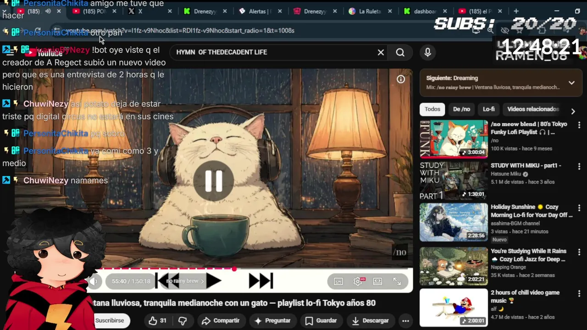Pause the video using the center overlay
Image resolution: width=587 pixels, height=330 pixels.
(214, 181)
